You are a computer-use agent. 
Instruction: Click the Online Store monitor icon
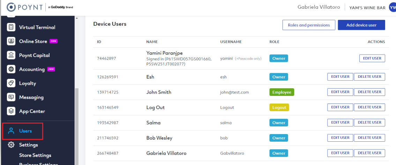tap(11, 41)
